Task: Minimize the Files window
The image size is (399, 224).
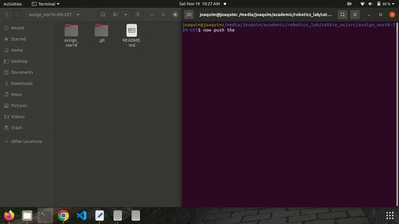Action: [x=151, y=15]
